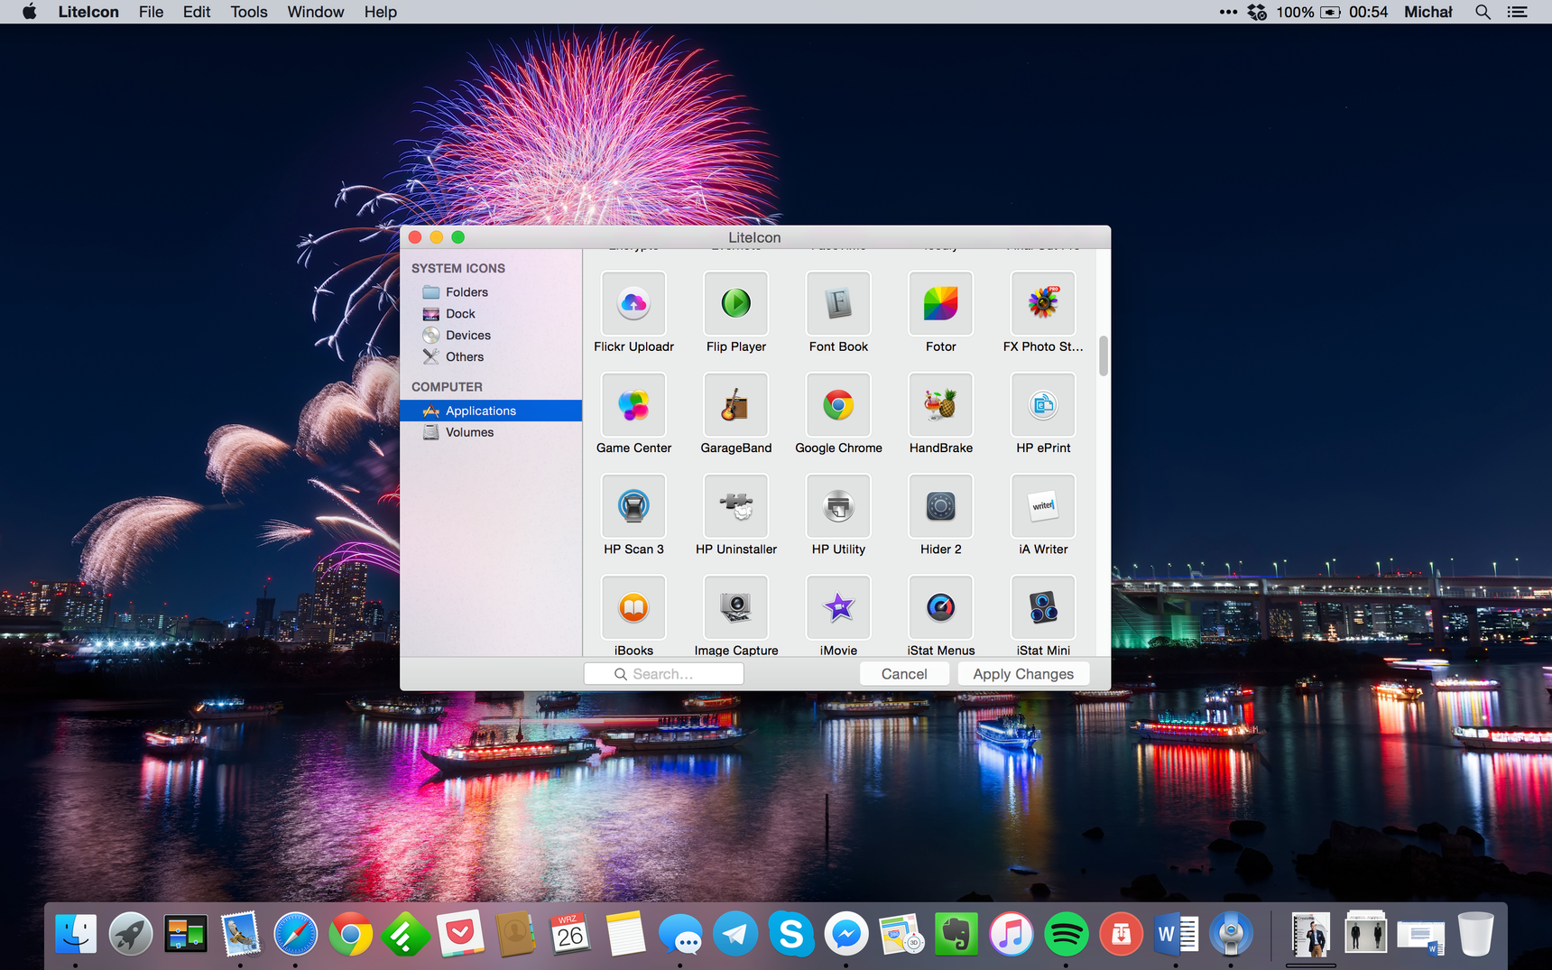Open the Help menu
1552x970 pixels.
pyautogui.click(x=381, y=12)
